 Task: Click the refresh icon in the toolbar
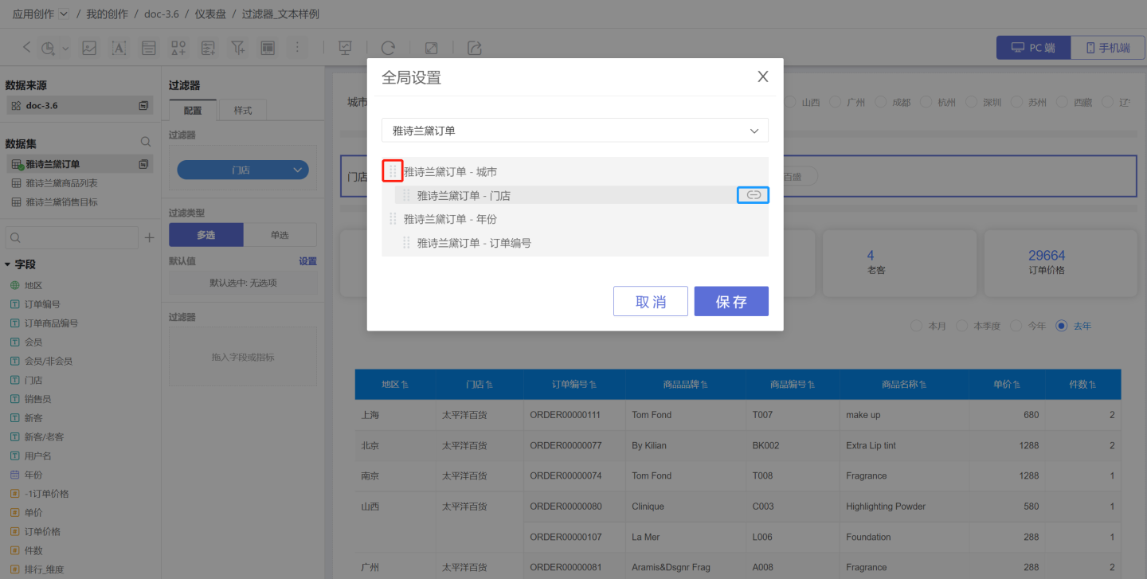pyautogui.click(x=388, y=48)
